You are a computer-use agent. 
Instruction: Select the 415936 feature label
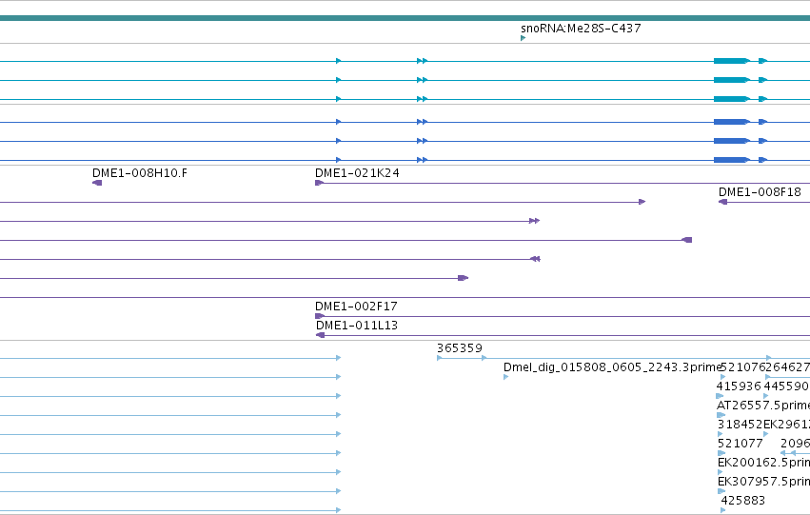pos(739,386)
